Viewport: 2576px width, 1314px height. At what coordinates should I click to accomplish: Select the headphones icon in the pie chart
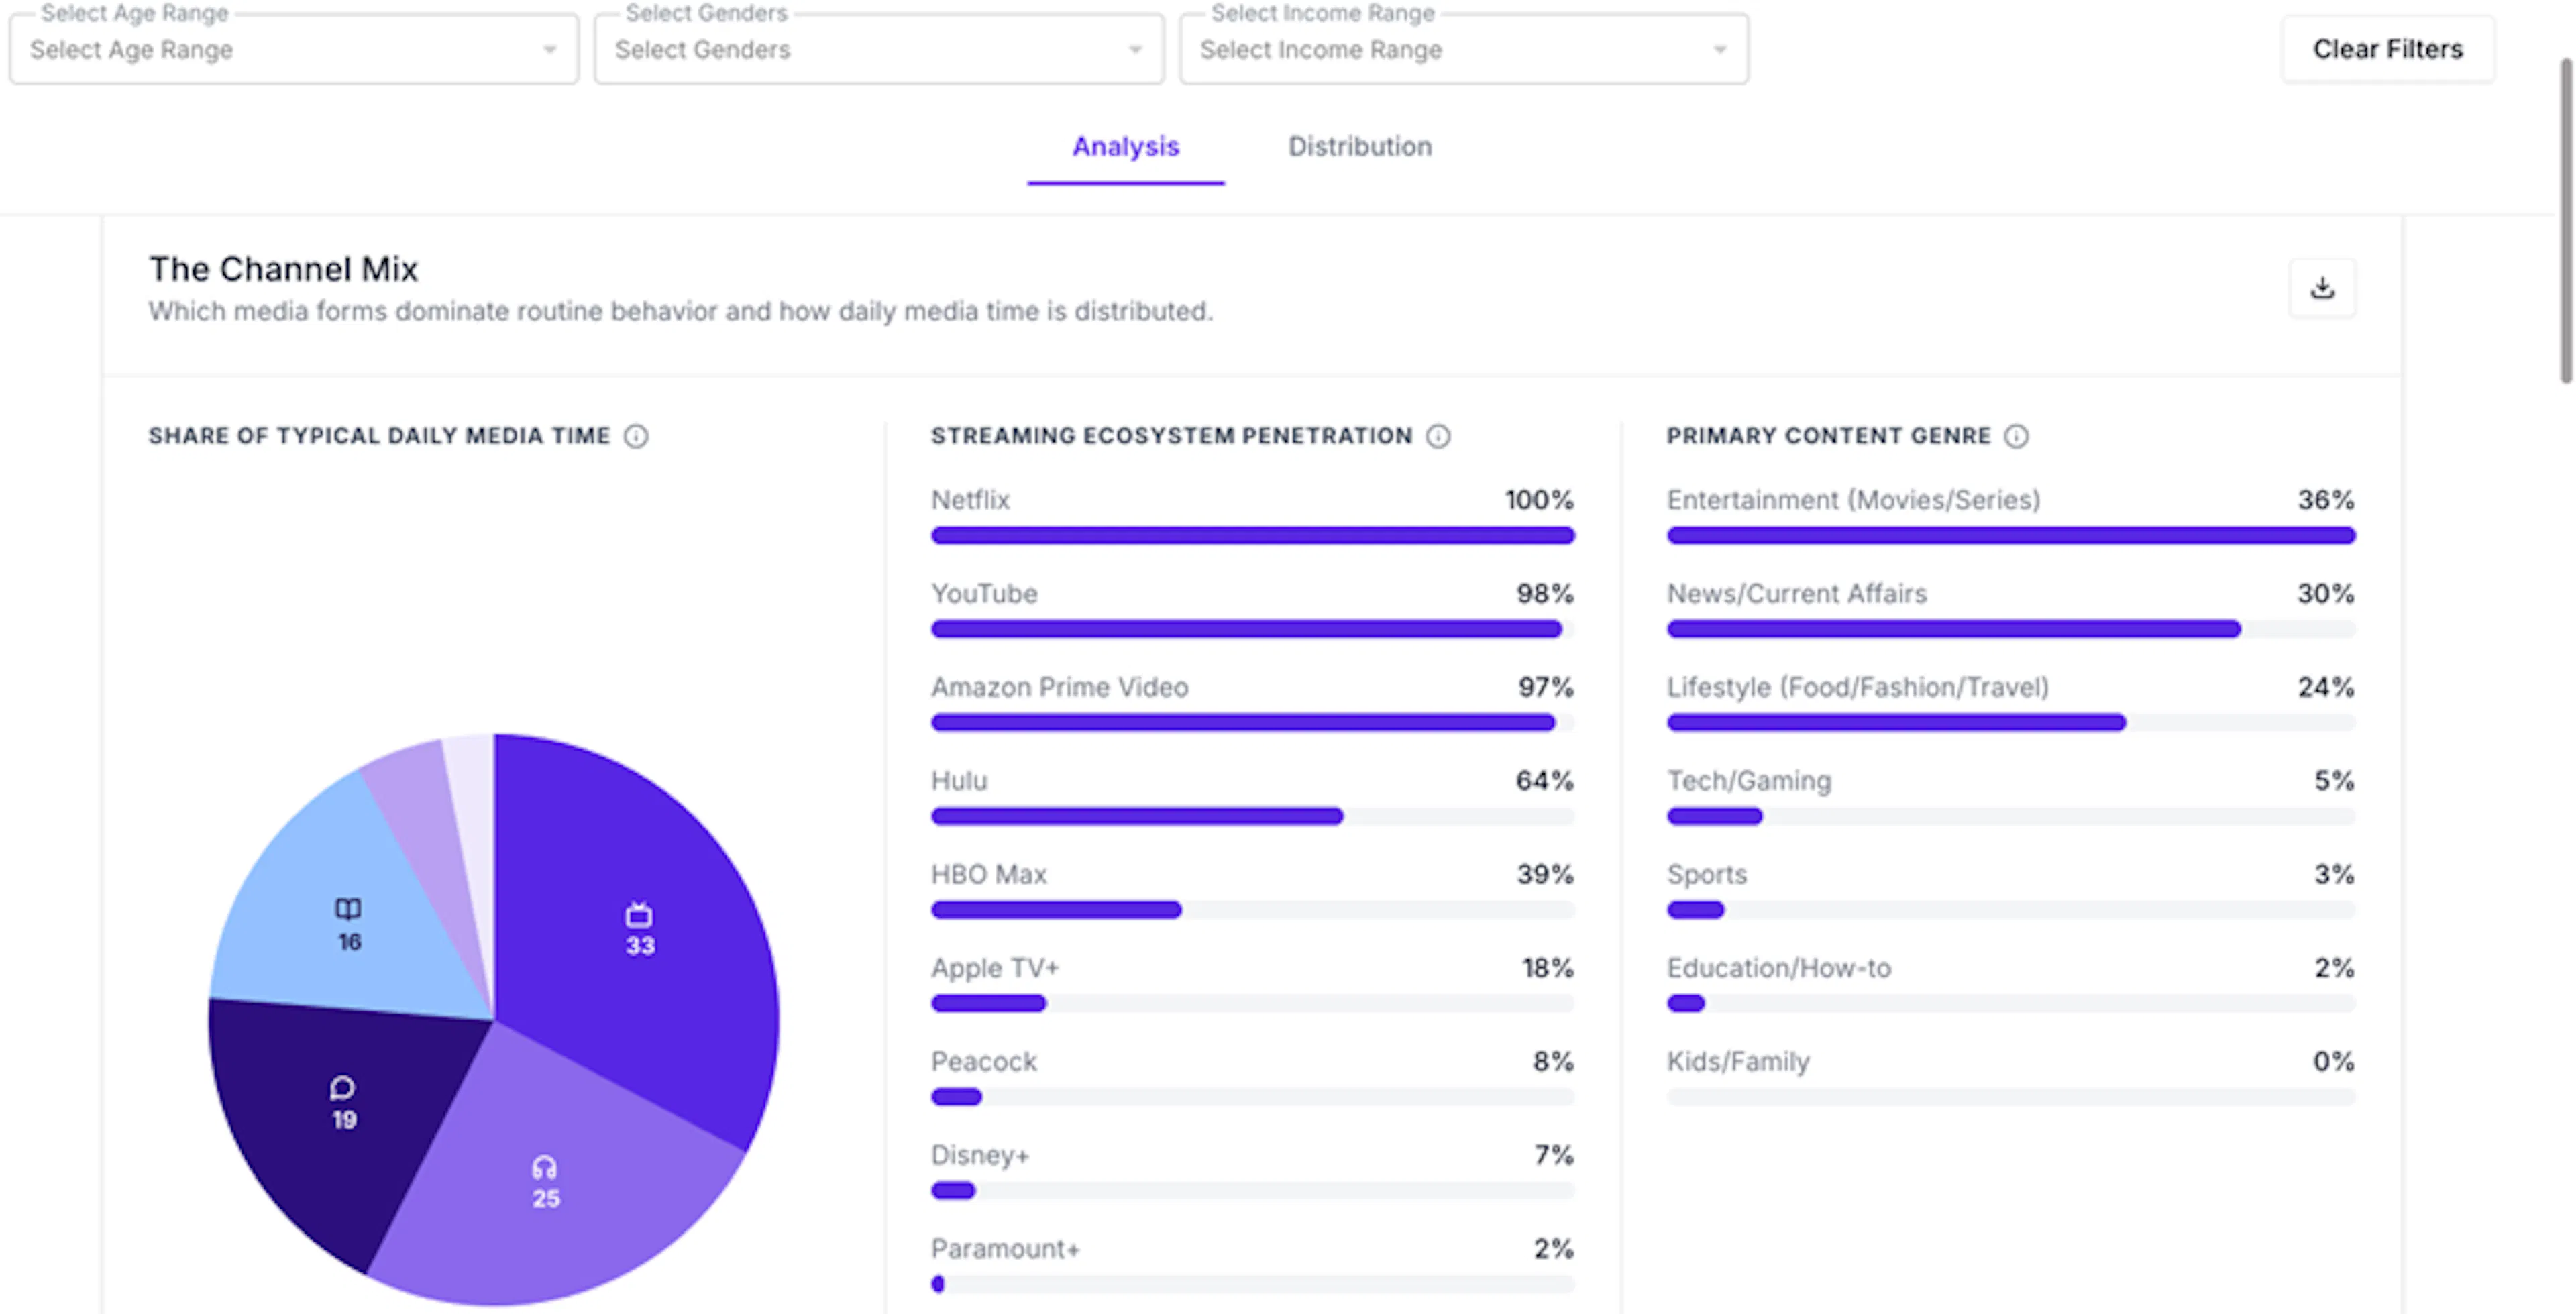pyautogui.click(x=544, y=1167)
